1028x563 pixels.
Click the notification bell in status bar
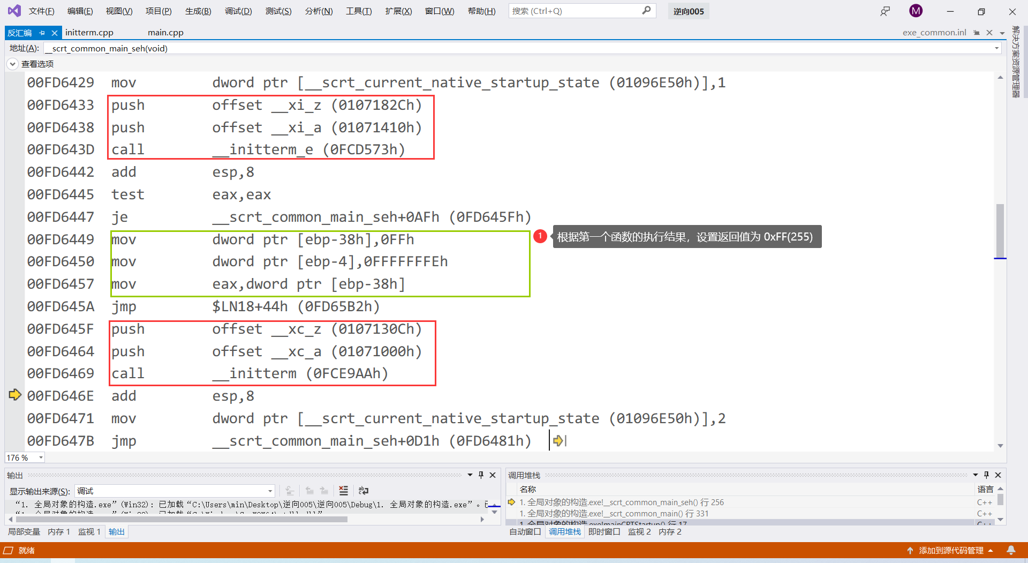click(x=1011, y=550)
